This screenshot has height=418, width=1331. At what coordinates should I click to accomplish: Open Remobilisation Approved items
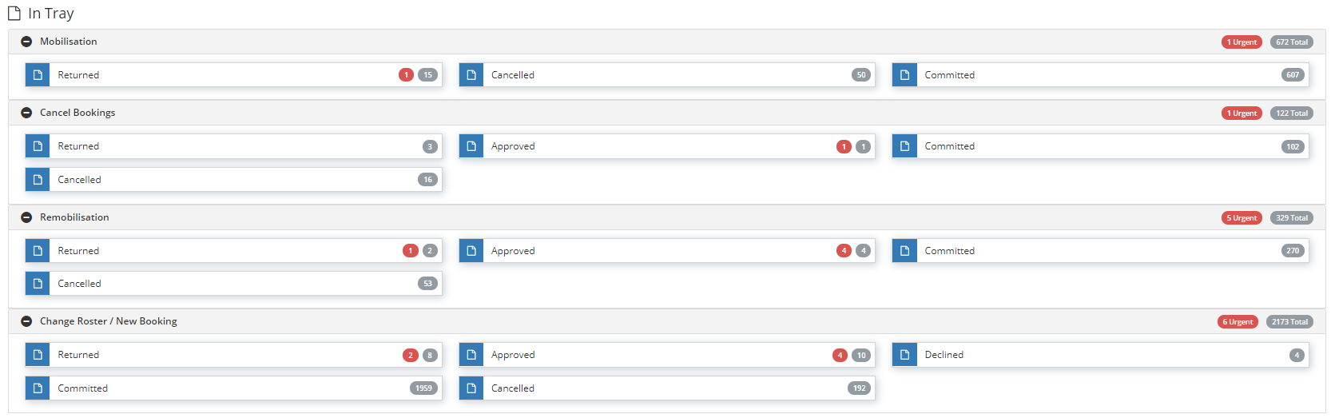pyautogui.click(x=667, y=251)
